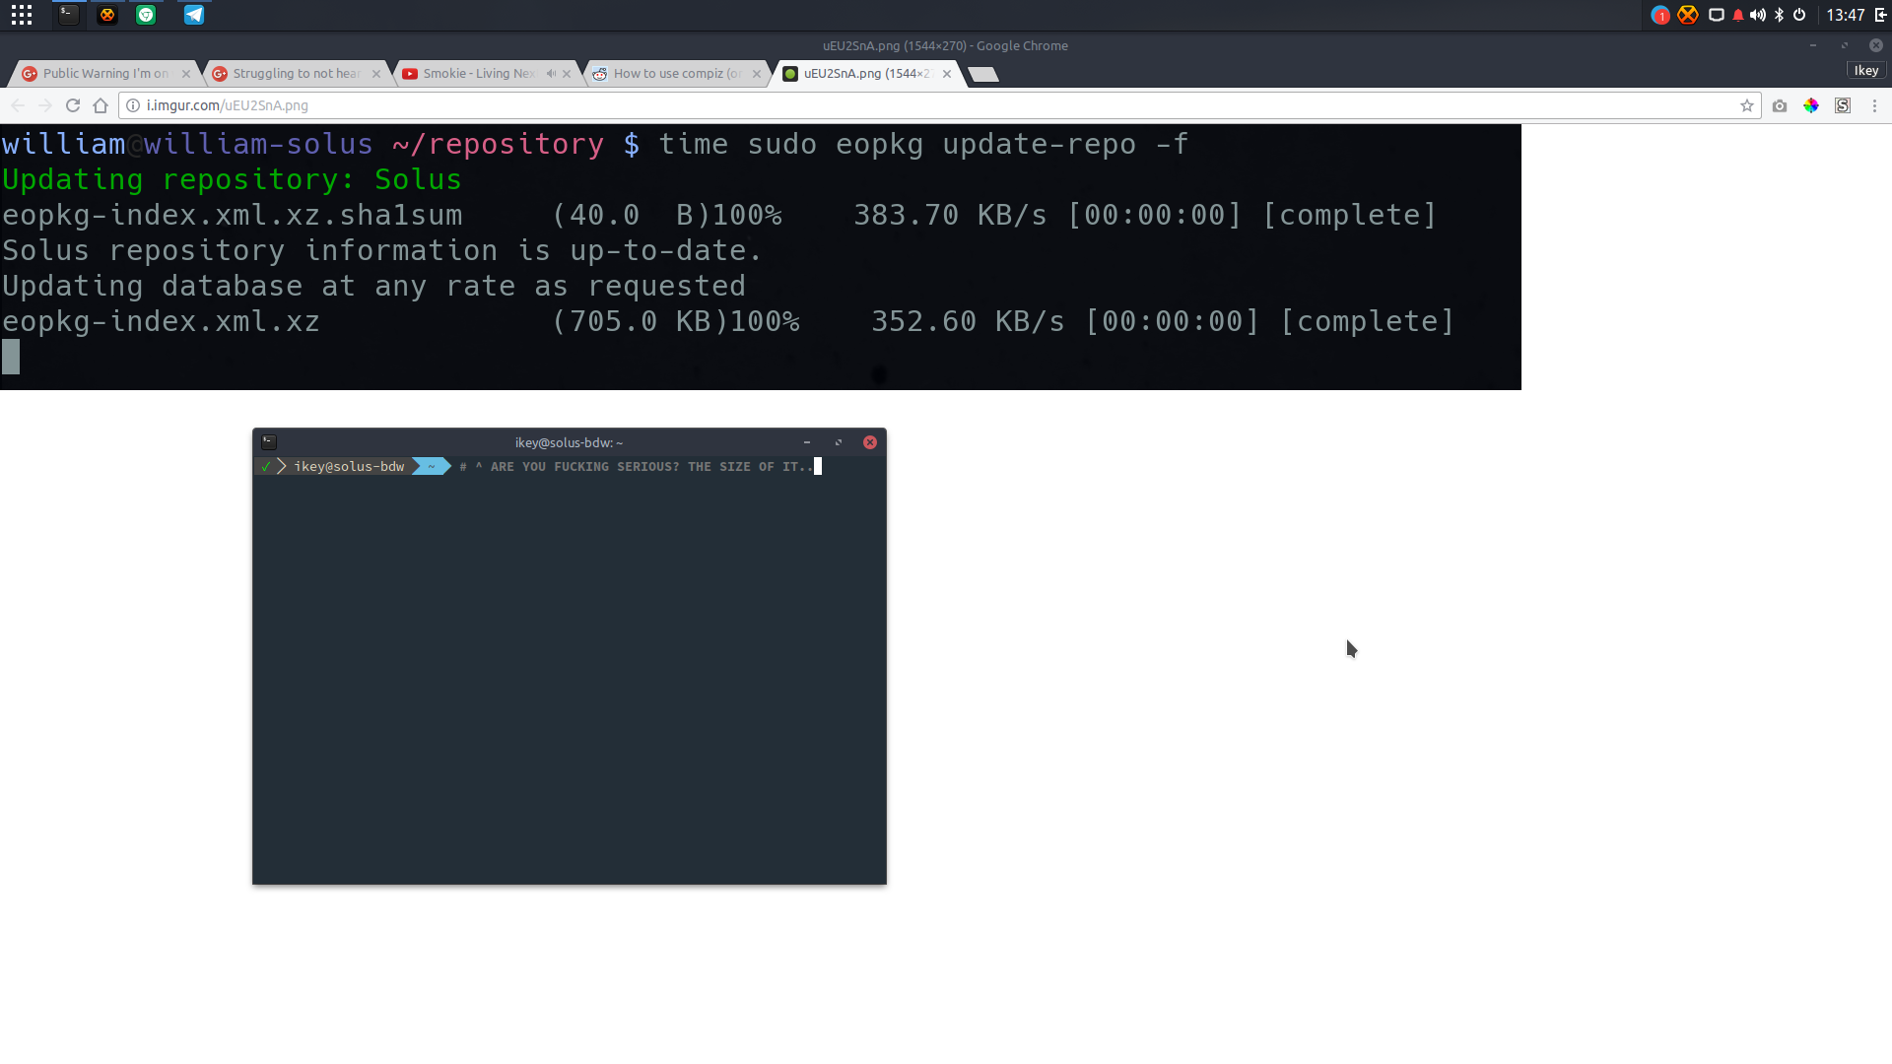The width and height of the screenshot is (1892, 1064).
Task: Minimize the Google Chrome window
Action: [1812, 45]
